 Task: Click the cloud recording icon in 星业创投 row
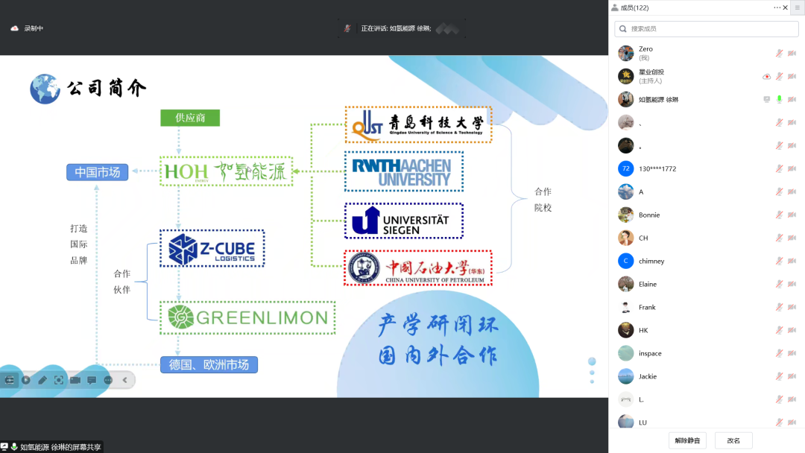[766, 77]
